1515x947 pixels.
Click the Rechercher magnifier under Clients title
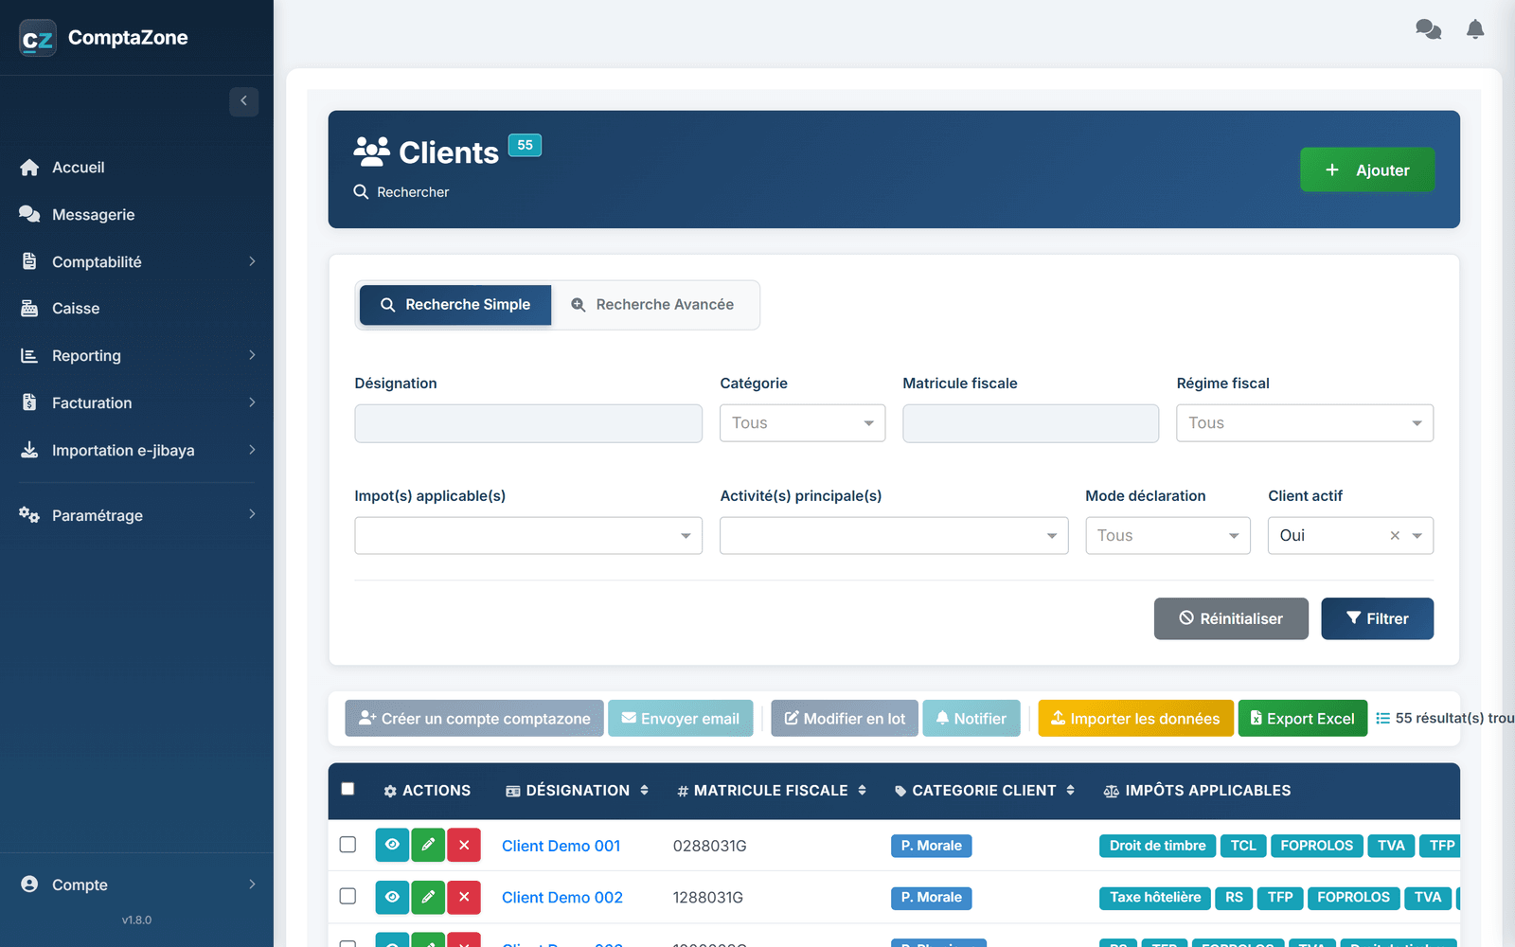[x=361, y=191]
